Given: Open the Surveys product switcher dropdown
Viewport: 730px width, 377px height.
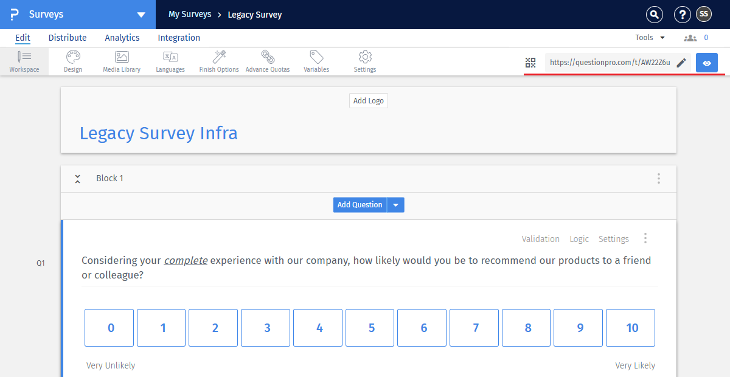Looking at the screenshot, I should point(141,14).
